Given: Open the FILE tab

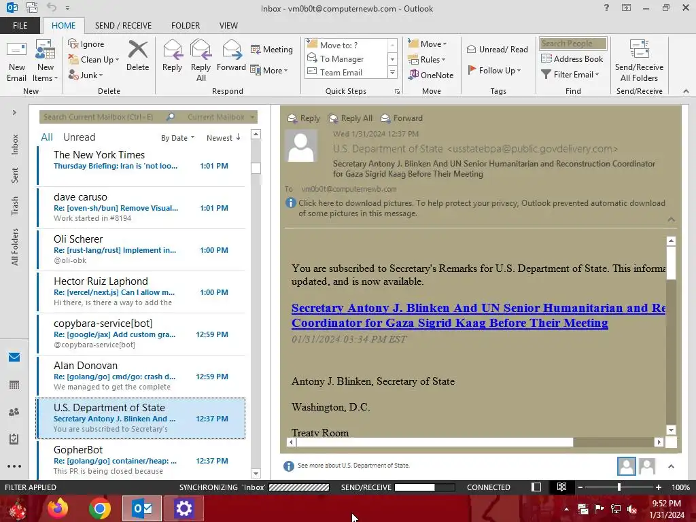Looking at the screenshot, I should [20, 25].
